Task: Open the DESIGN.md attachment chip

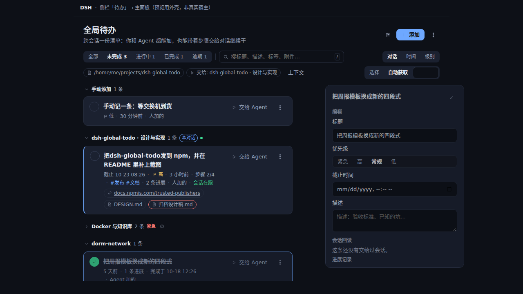Action: (125, 205)
